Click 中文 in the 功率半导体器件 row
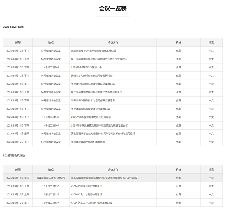 click(211, 100)
